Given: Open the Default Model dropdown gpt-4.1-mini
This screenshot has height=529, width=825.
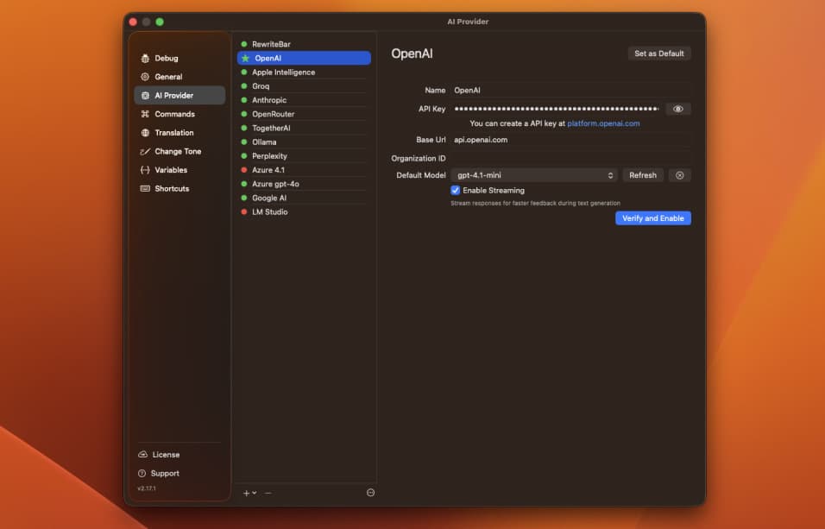Looking at the screenshot, I should tap(533, 175).
